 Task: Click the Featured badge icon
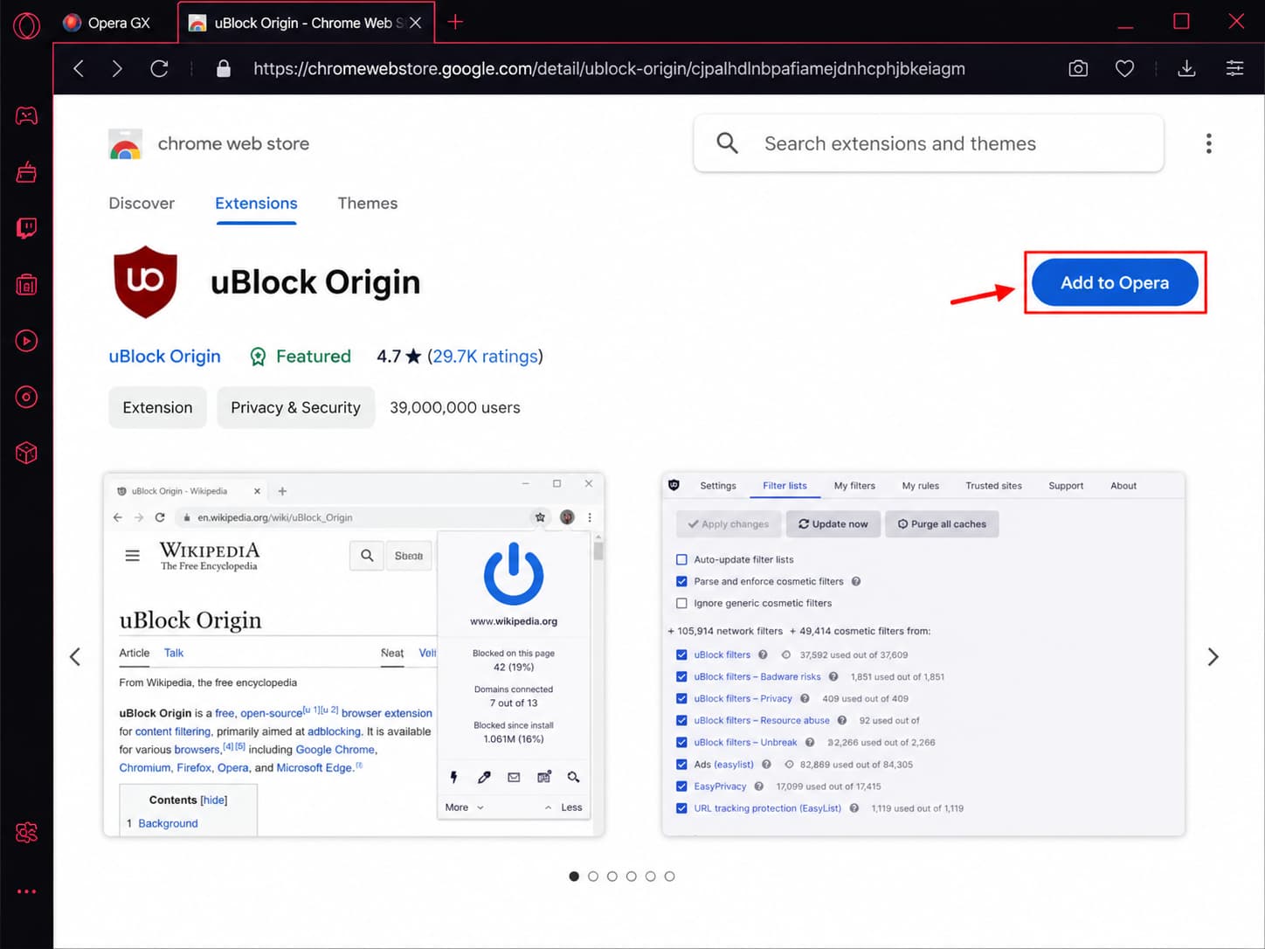[258, 357]
